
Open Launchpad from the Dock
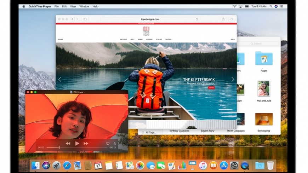[x=56, y=166]
